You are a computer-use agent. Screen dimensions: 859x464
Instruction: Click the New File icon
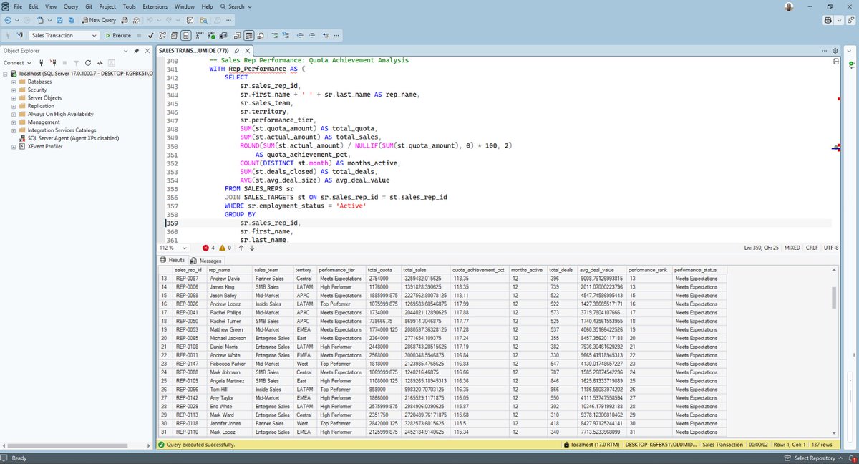(41, 20)
